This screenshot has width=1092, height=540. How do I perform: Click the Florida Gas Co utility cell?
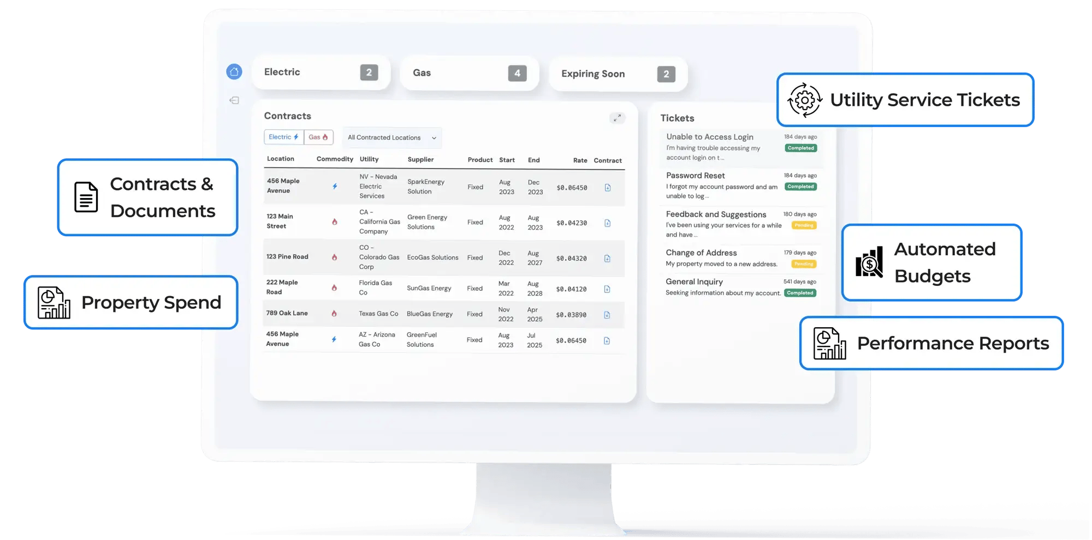pos(375,287)
